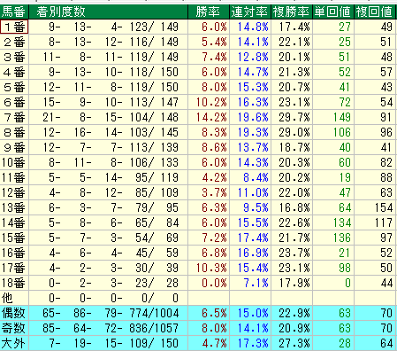The height and width of the screenshot is (351, 397).
Task: Select the 大外 summary row
Action: coord(197,343)
